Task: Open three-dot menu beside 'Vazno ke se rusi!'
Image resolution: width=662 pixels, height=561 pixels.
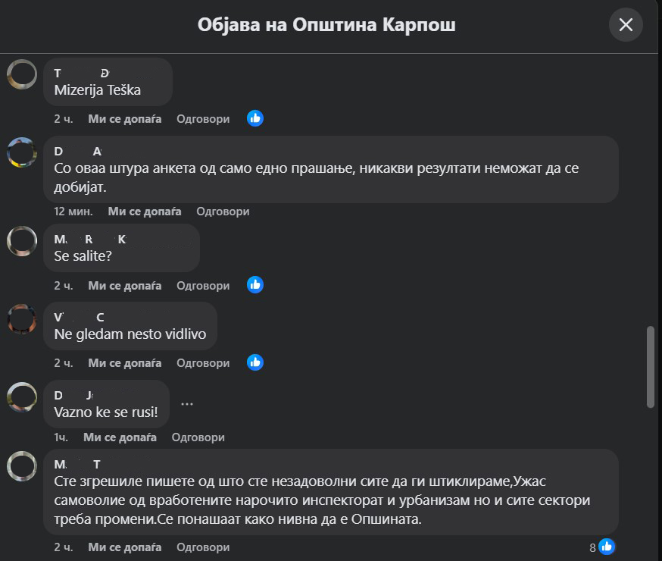Action: click(x=187, y=404)
